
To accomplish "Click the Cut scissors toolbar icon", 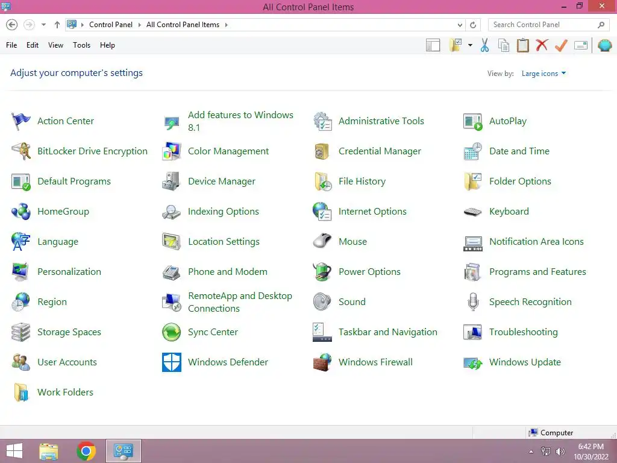I will point(485,45).
